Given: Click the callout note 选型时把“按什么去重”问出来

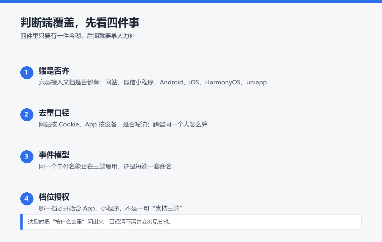Looking at the screenshot, I should pos(191,222).
